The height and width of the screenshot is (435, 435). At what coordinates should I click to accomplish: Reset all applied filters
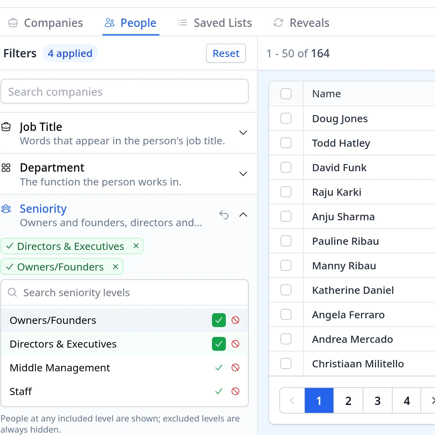click(226, 53)
